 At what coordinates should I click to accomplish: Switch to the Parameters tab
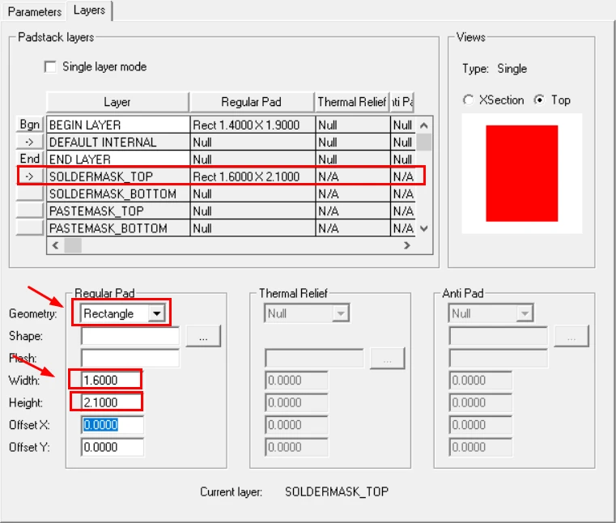35,11
